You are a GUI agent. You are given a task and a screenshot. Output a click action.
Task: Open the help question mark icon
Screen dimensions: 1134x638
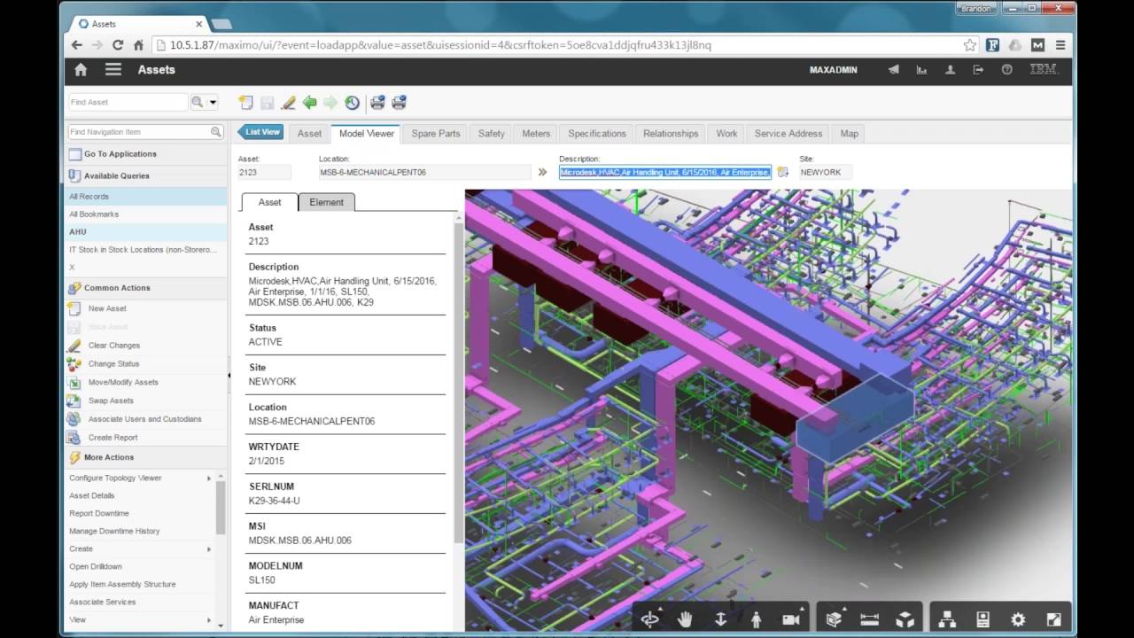point(1006,70)
